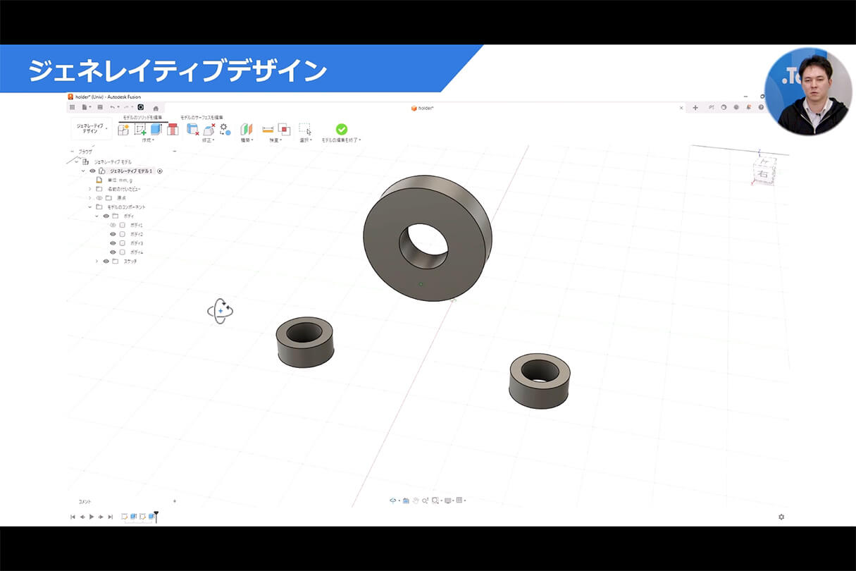Open the 選択 dropdown menu
Viewport: 856px width, 571px height.
(x=305, y=140)
